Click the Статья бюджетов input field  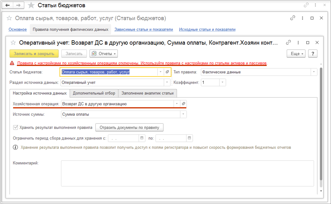click(x=109, y=72)
